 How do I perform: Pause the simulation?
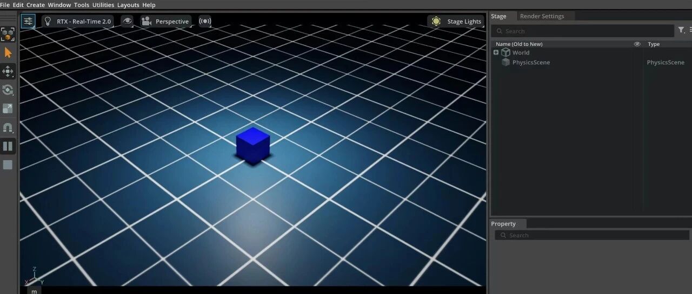pos(8,146)
